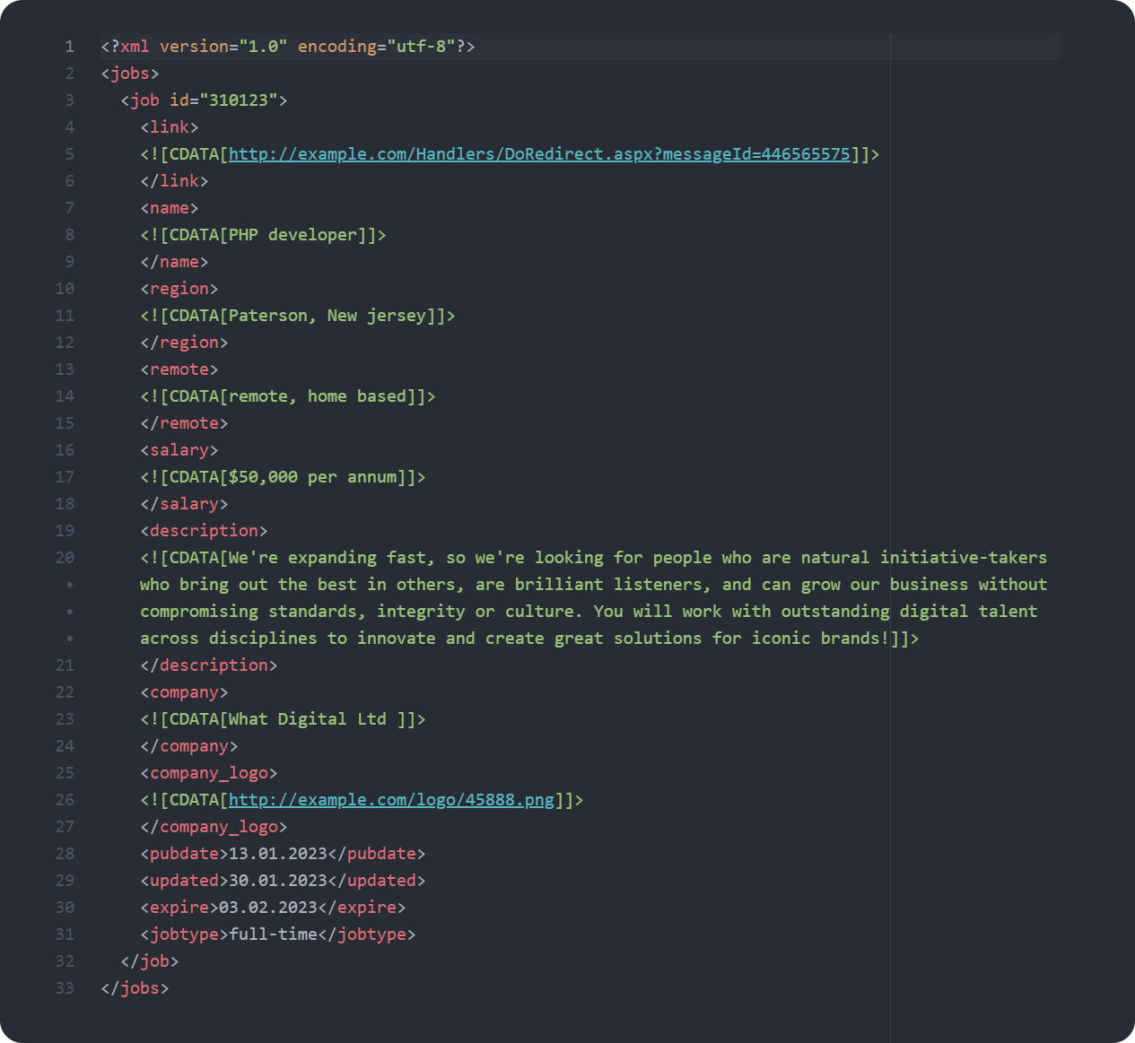The height and width of the screenshot is (1043, 1135).
Task: Click the expire date 03.02.2023
Action: coord(265,907)
